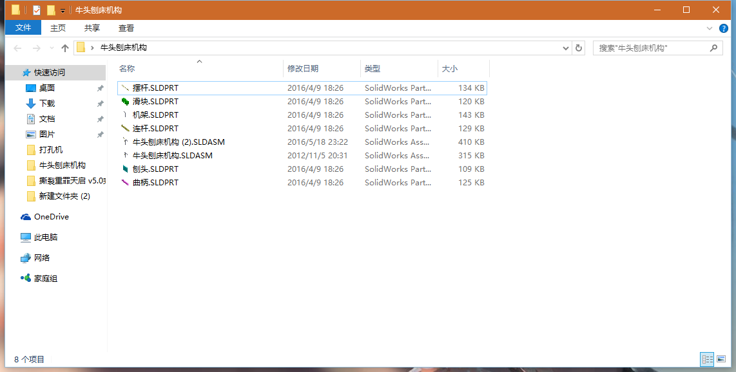Select the 滑块.SLDPRT file icon
Screen dimensions: 736x372
pos(125,101)
